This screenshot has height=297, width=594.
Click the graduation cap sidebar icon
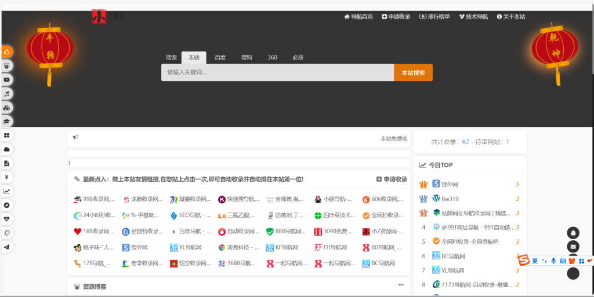click(7, 121)
